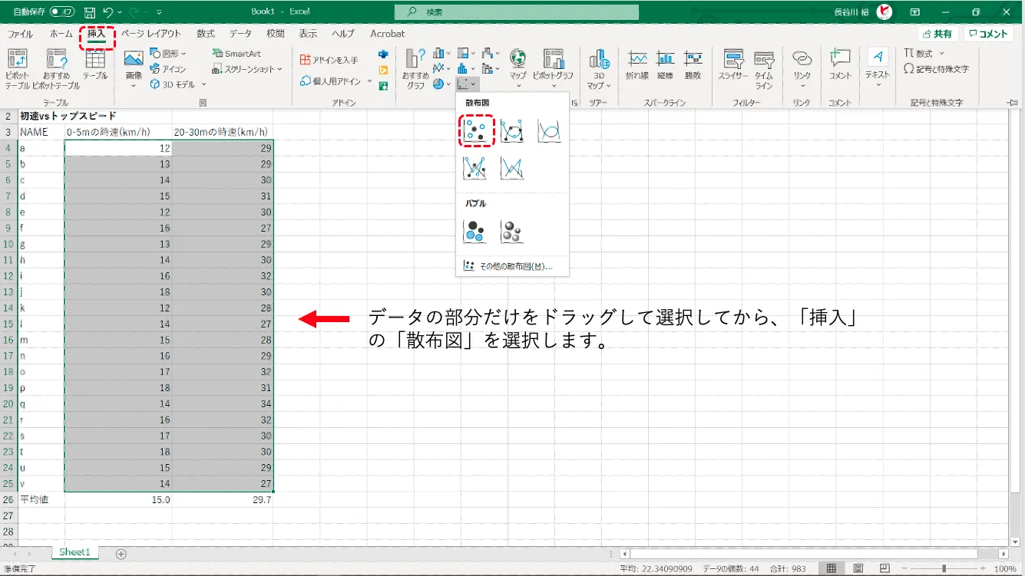Click the Share (共有) button
Viewport: 1025px width, 576px height.
coord(937,34)
